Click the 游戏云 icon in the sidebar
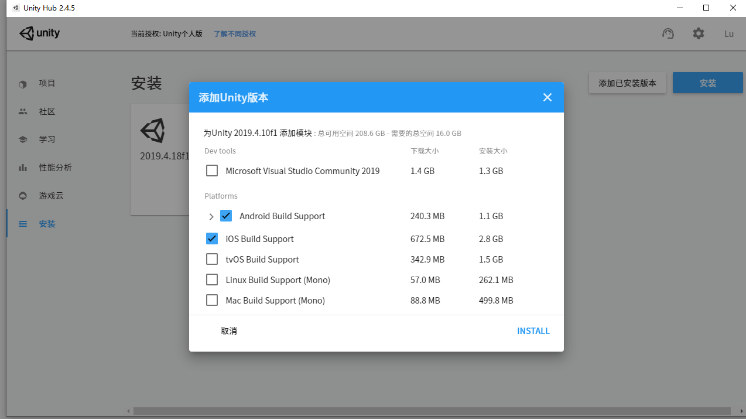Viewport: 746px width, 419px height. coord(23,195)
